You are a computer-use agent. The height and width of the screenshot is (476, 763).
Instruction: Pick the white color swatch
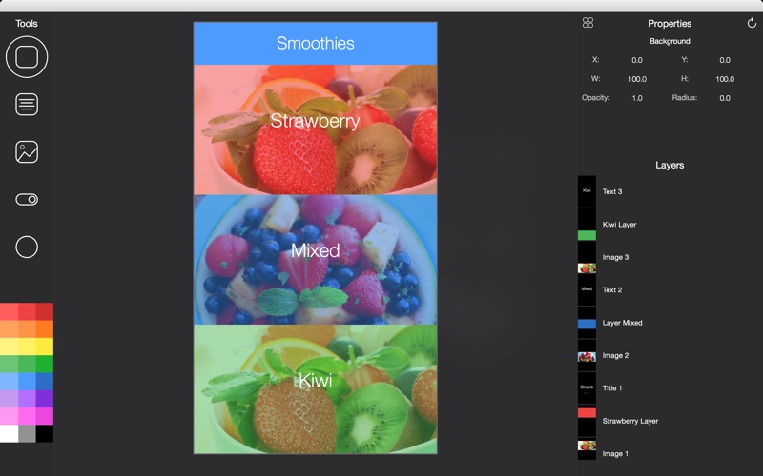click(9, 434)
